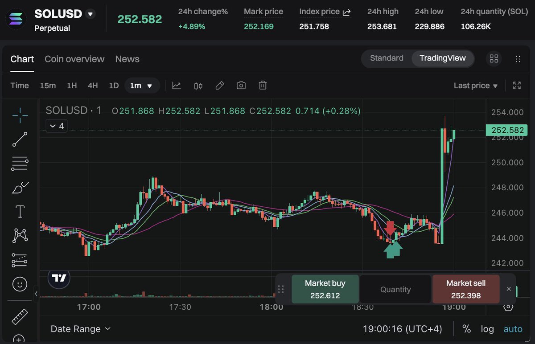The image size is (535, 344).
Task: Click the 24h low value 229.886
Action: 429,26
